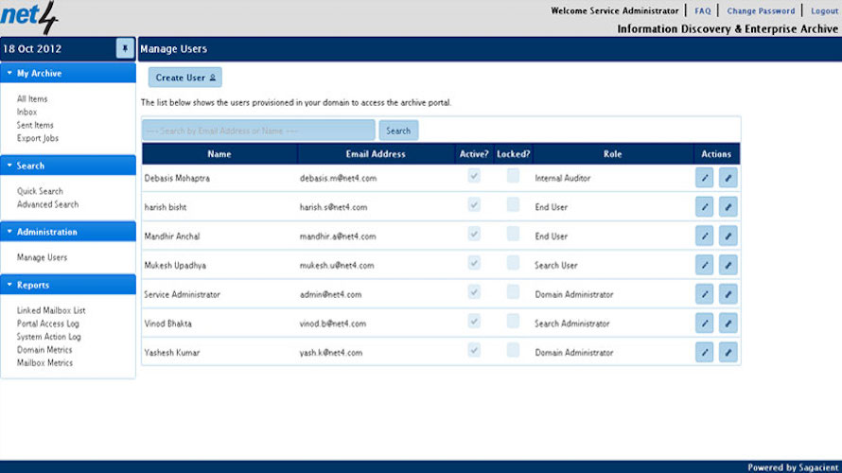Click the email or name search field
The image size is (842, 473).
[258, 131]
